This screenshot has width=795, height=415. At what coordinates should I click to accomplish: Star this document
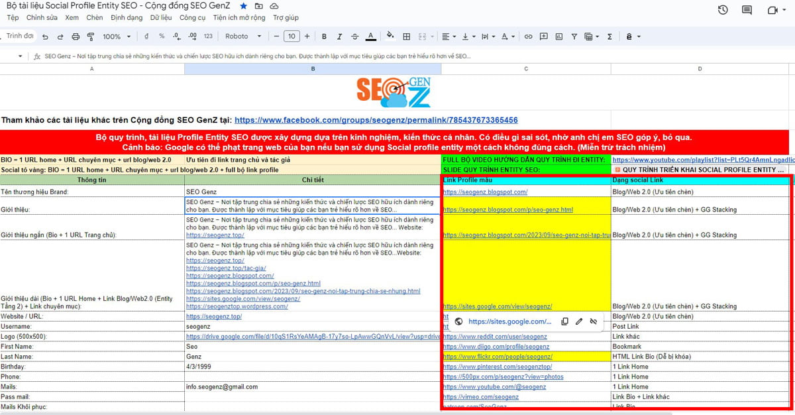click(x=244, y=5)
